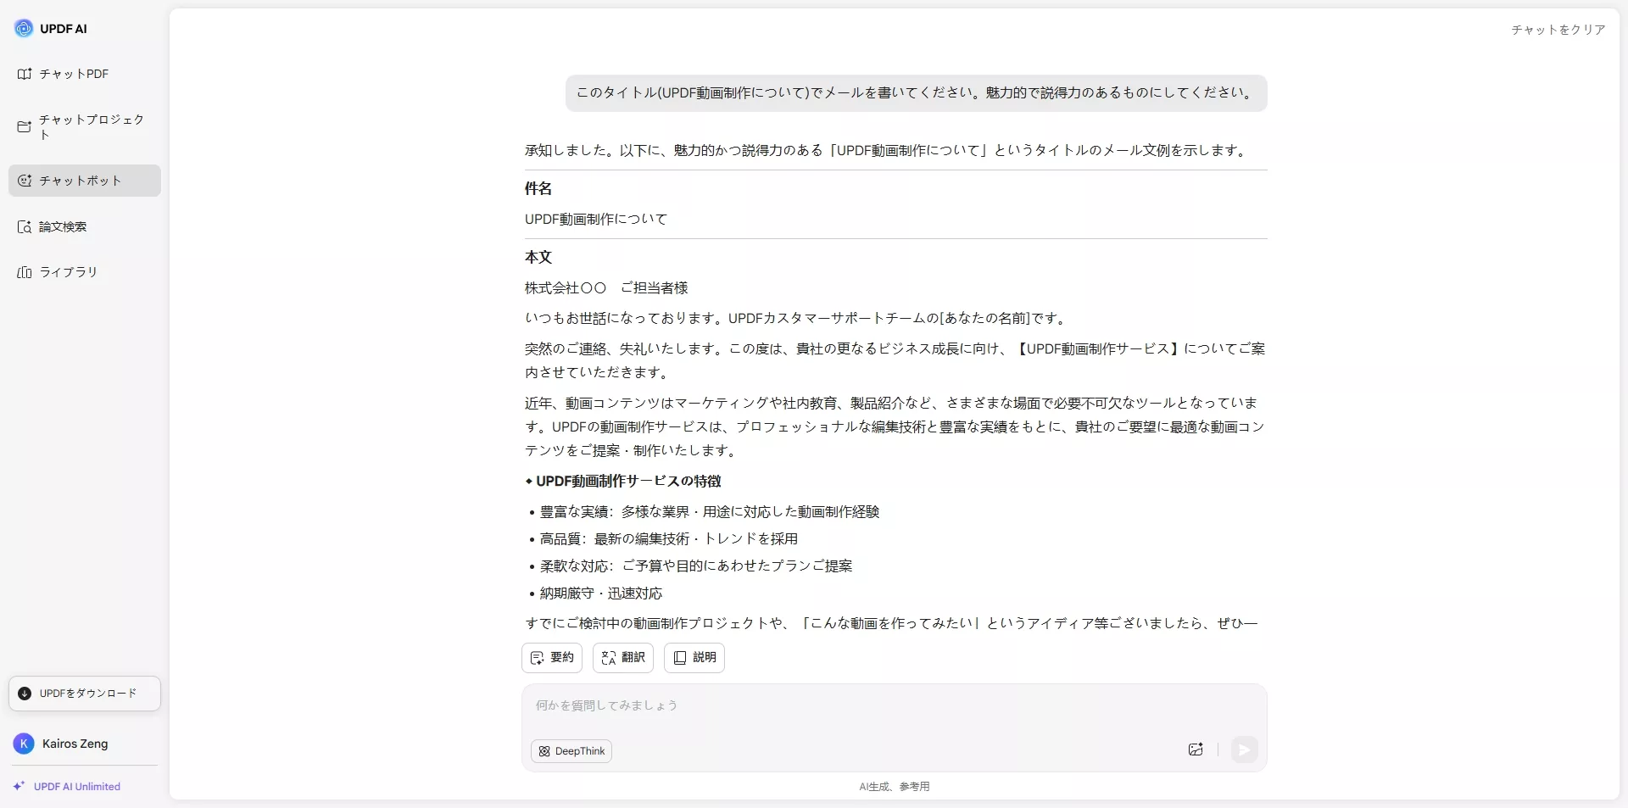Click the subject line UPDF動画制作について
The image size is (1628, 808).
[596, 219]
